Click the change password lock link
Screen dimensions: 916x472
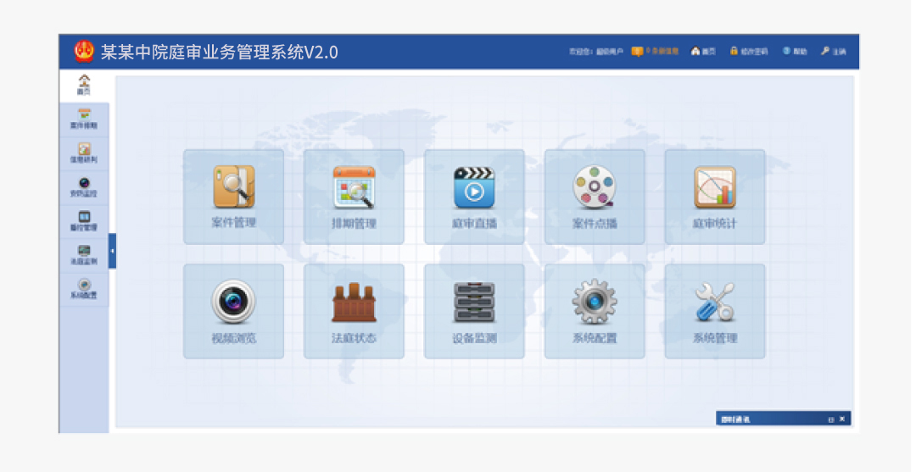[x=749, y=52]
